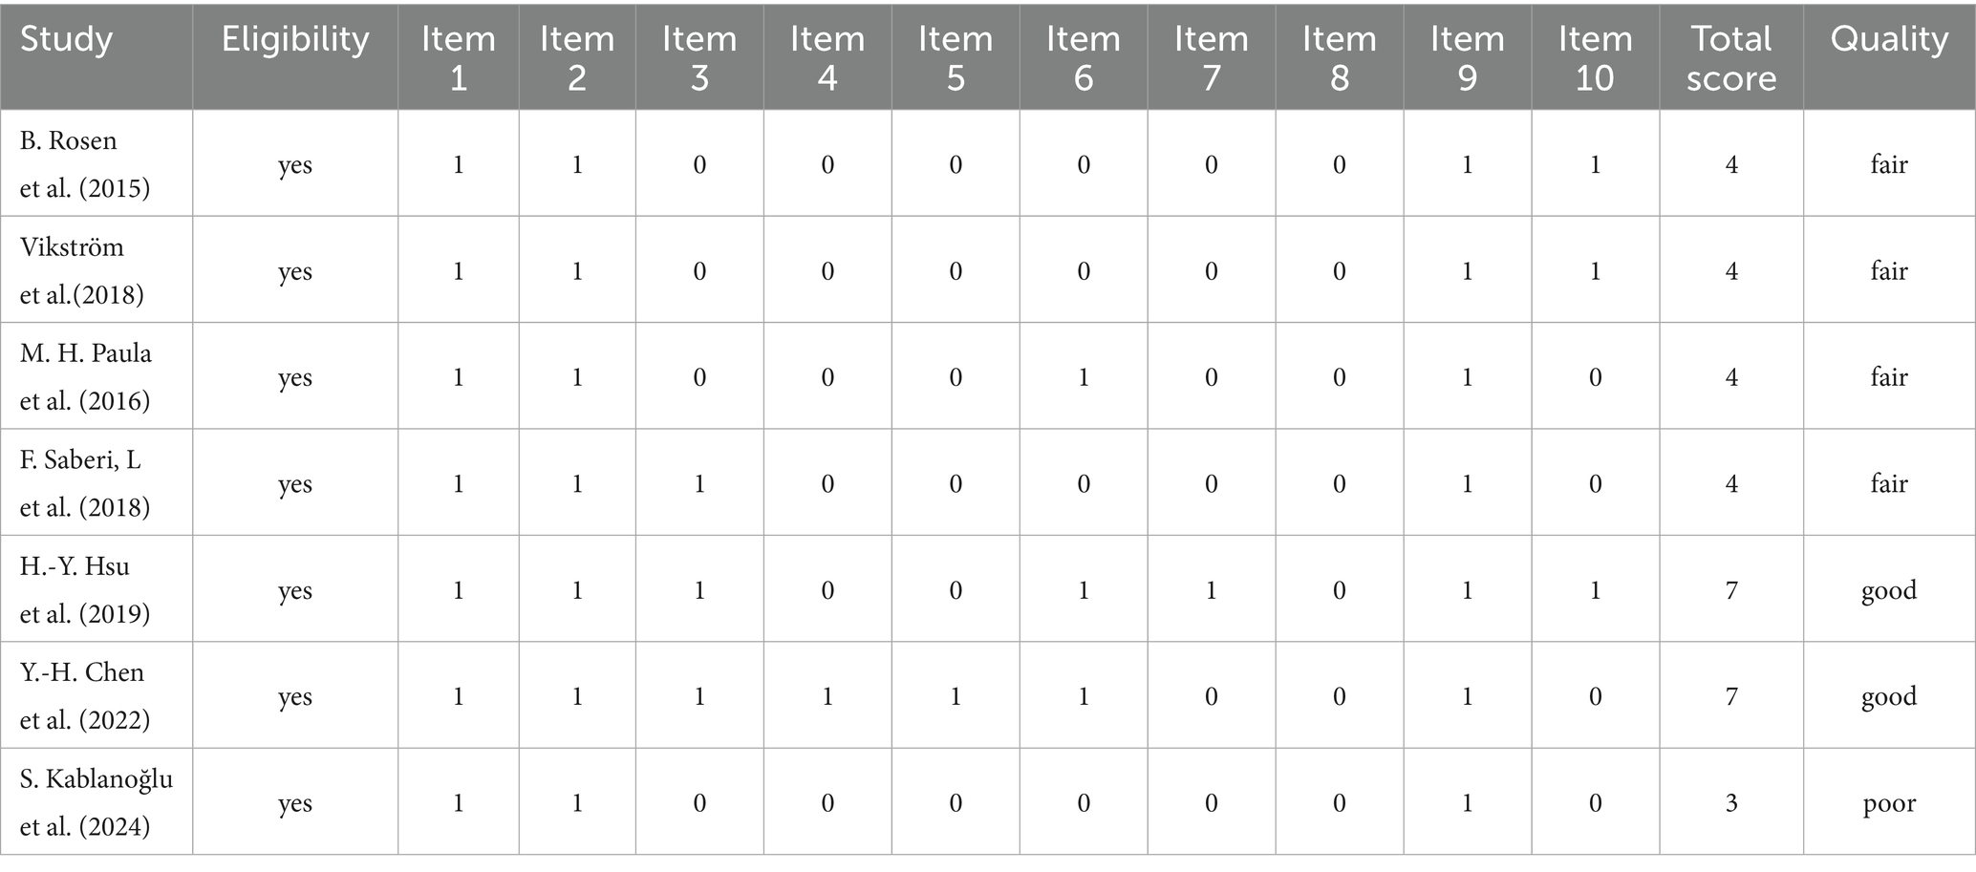Click the 'poor' quality rating cell

click(1888, 803)
